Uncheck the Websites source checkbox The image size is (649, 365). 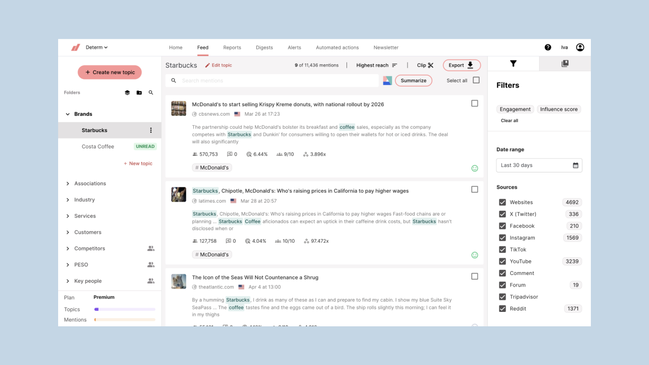[x=503, y=203]
